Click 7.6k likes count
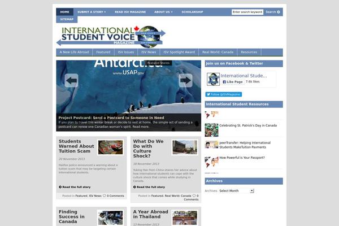The width and height of the screenshot is (339, 226). tap(253, 81)
